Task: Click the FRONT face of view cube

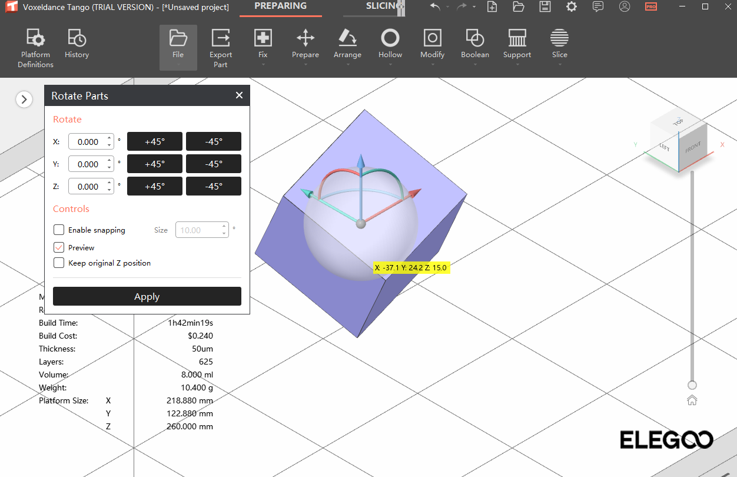Action: pos(692,148)
